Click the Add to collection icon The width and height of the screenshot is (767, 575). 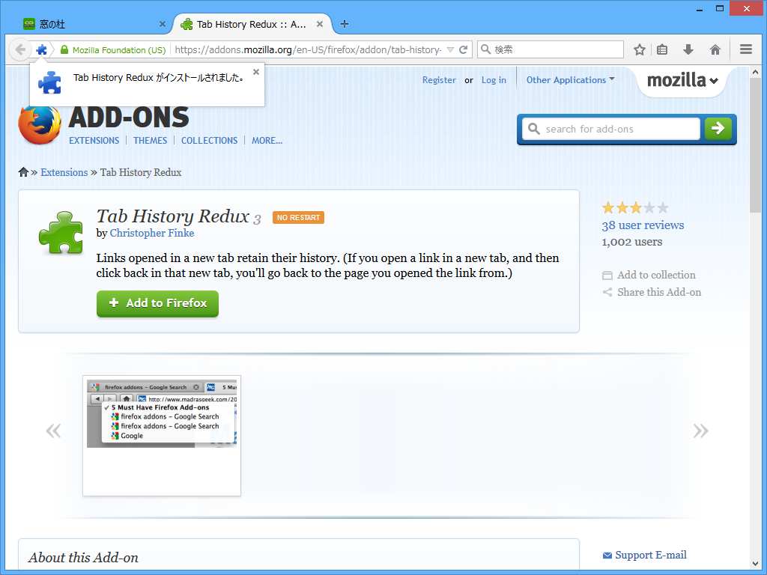tap(607, 275)
